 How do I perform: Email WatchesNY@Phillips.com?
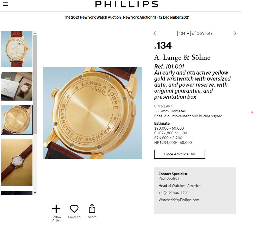point(179,200)
